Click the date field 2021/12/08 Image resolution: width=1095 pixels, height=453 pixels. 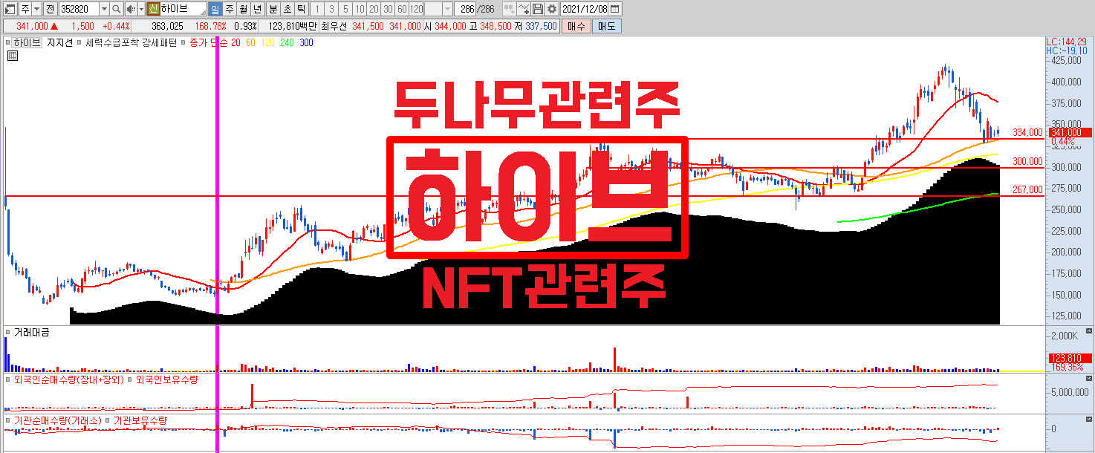tap(584, 9)
